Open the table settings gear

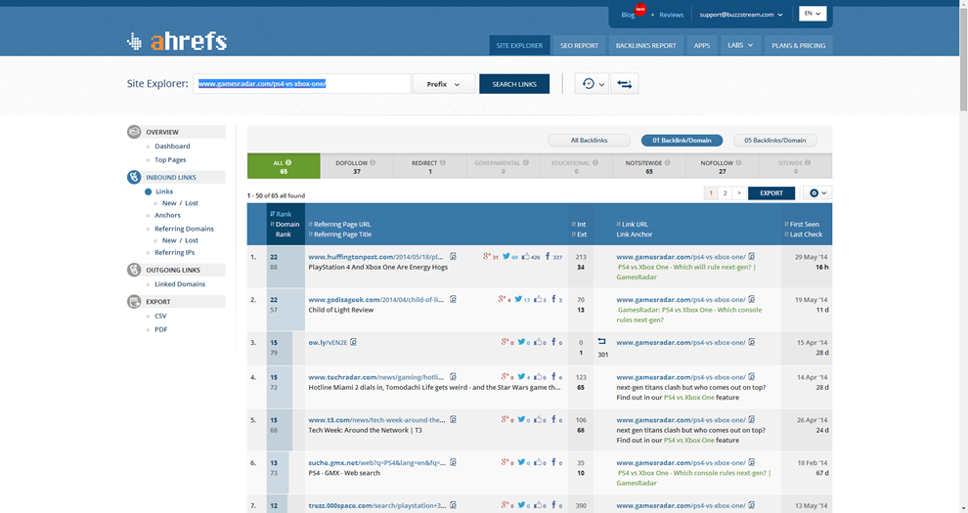(x=817, y=193)
